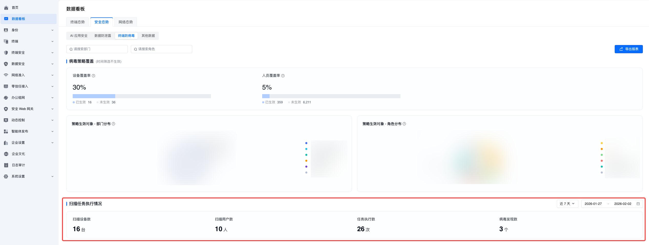Click help icon beside 部门分布 title

click(113, 124)
